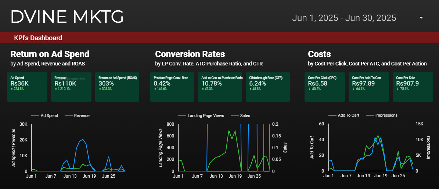
Task: Click the Conversion Rates section heading
Action: [190, 54]
